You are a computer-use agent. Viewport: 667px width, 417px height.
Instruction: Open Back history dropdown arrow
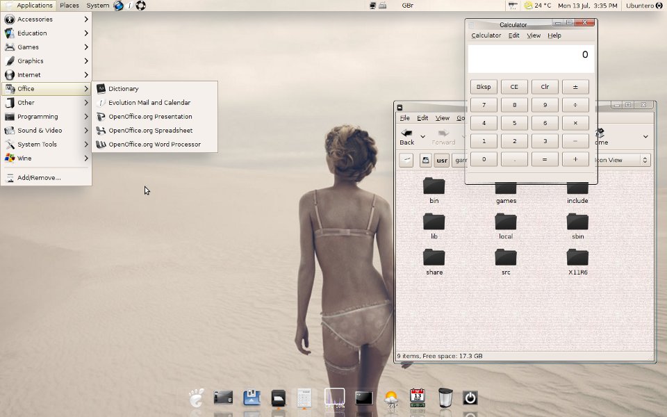point(422,137)
